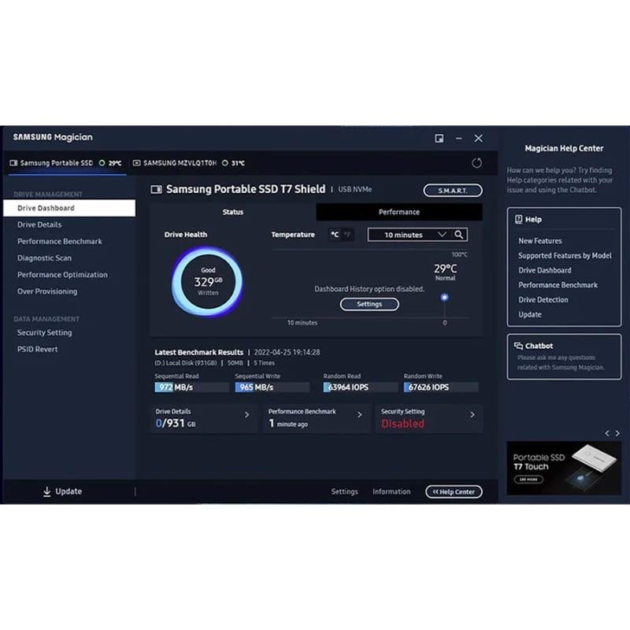Image resolution: width=630 pixels, height=630 pixels.
Task: Expand the Drive Details card arrow
Action: coord(246,415)
